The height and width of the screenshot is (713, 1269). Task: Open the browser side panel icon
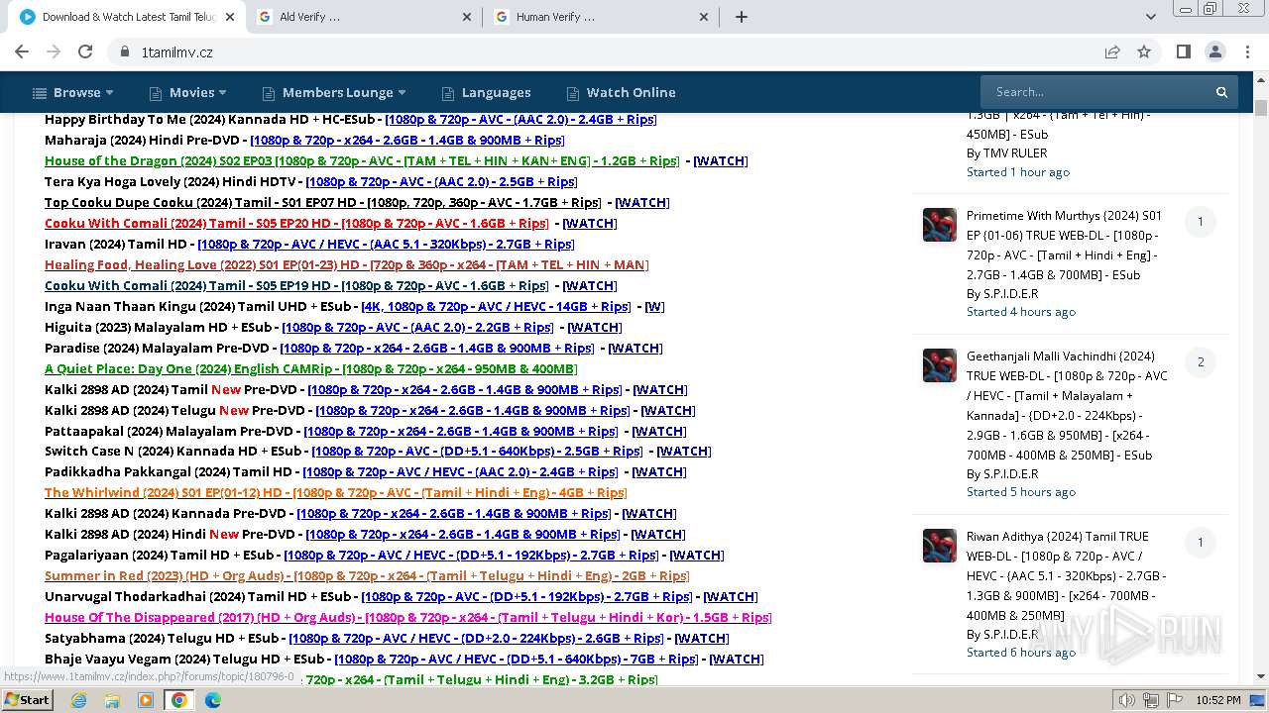coord(1183,51)
